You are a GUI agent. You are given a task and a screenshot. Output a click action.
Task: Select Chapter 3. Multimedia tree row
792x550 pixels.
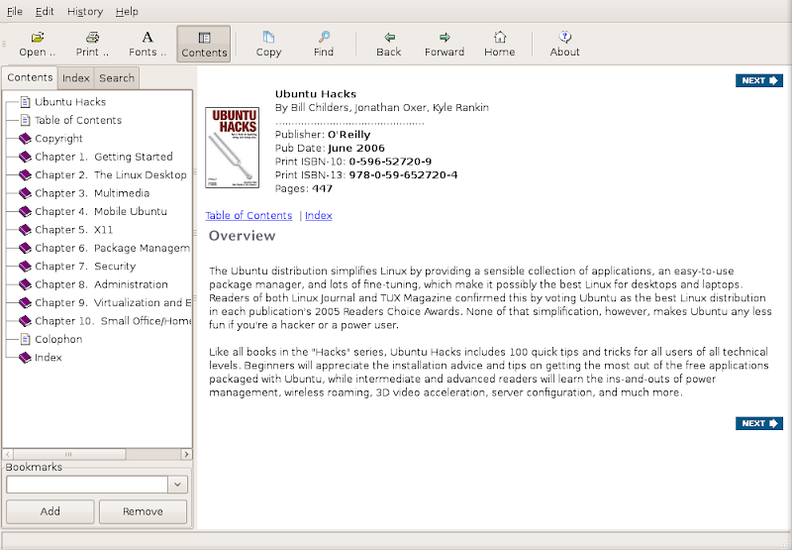pyautogui.click(x=92, y=193)
